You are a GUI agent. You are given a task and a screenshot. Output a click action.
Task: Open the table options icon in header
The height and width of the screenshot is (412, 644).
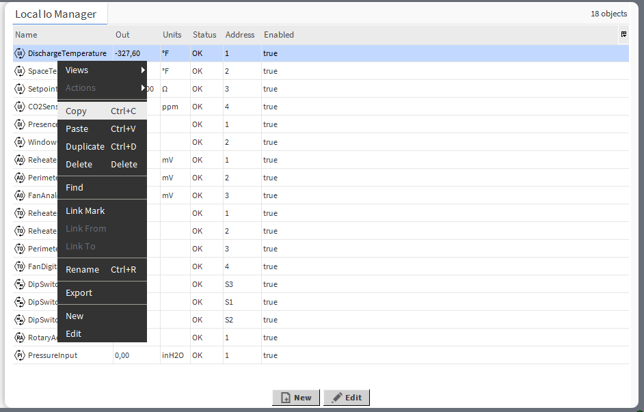pos(623,34)
